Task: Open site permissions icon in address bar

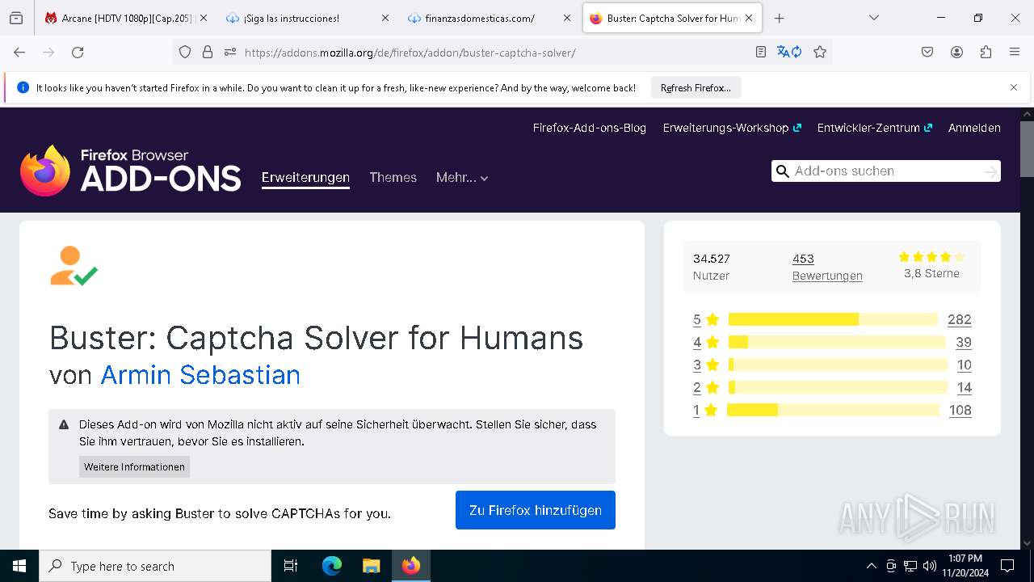Action: (230, 53)
